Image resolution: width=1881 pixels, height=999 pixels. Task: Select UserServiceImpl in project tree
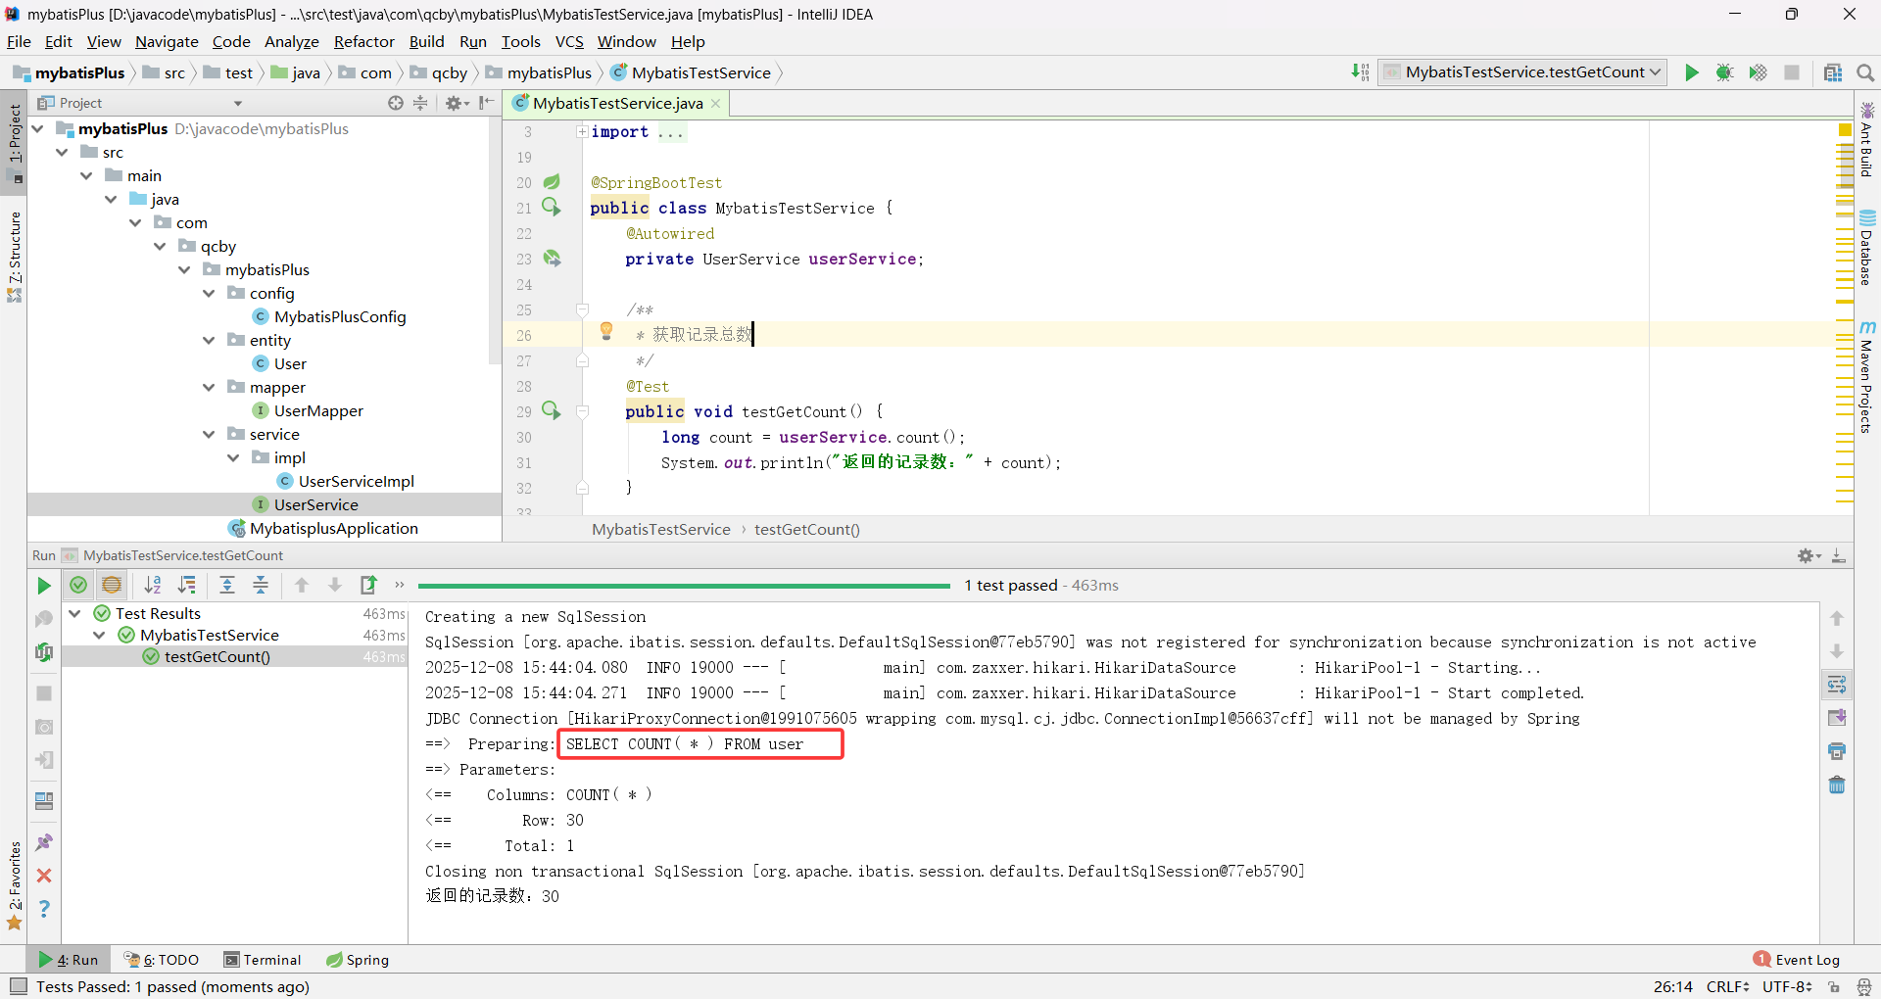357,481
